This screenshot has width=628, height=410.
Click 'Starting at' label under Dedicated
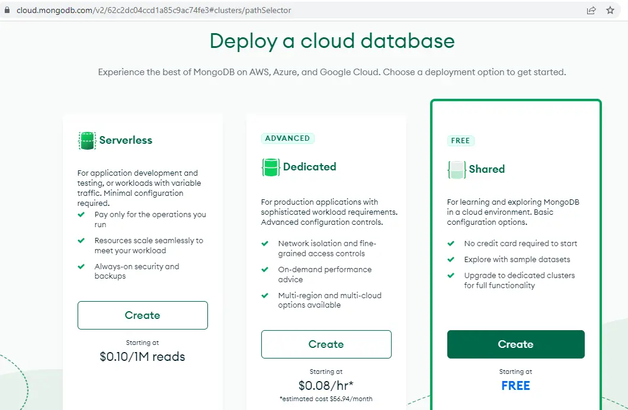click(326, 372)
